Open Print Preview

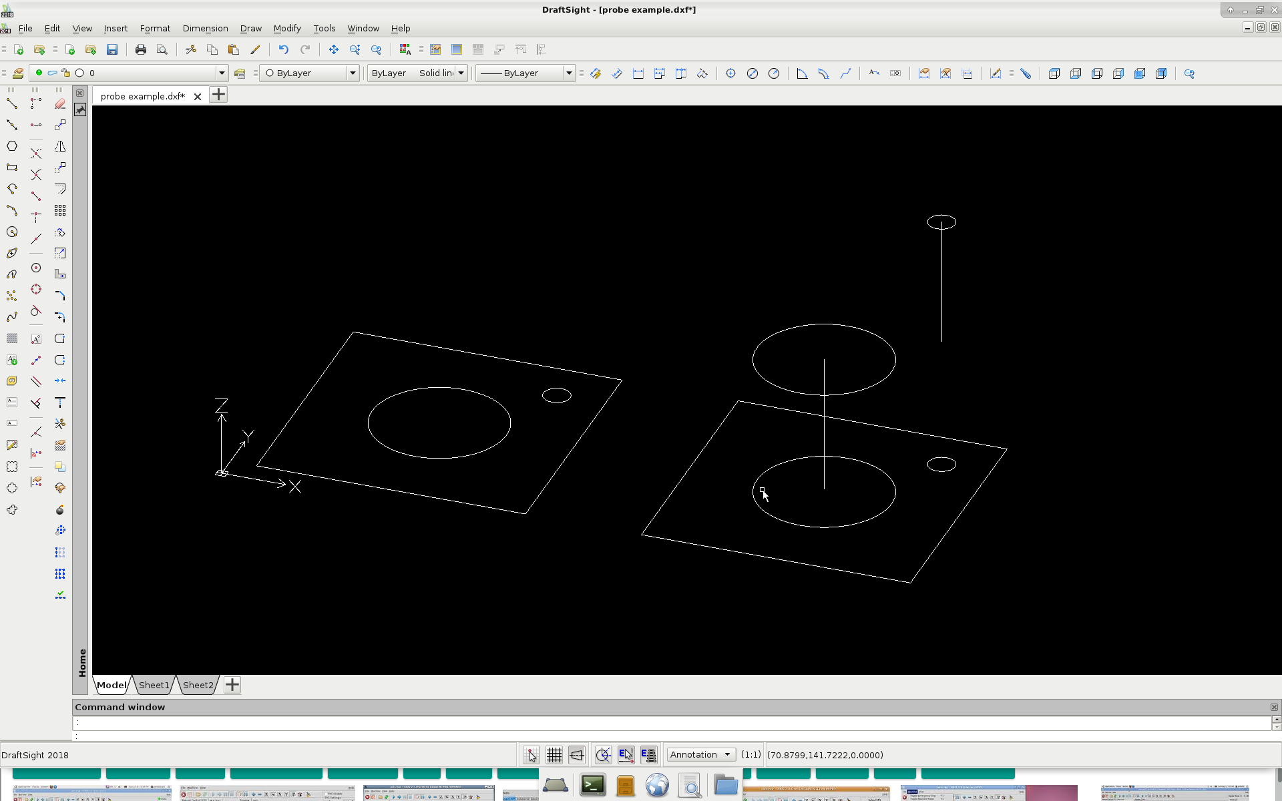(x=162, y=49)
